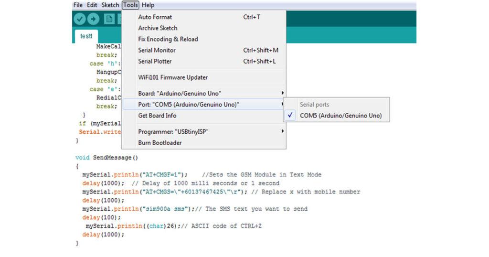Select the checked COM5 serial port
Image resolution: width=489 pixels, height=257 pixels.
tap(340, 115)
